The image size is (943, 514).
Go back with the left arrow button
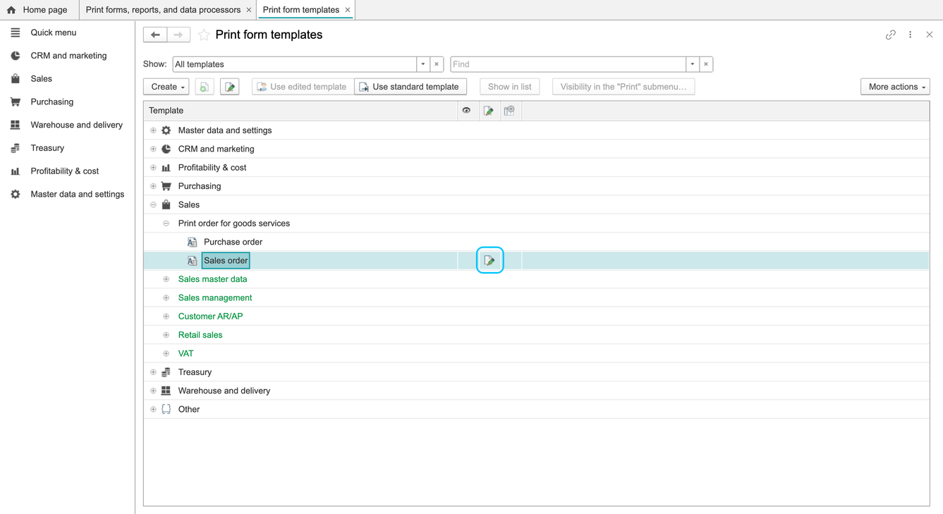pyautogui.click(x=155, y=35)
